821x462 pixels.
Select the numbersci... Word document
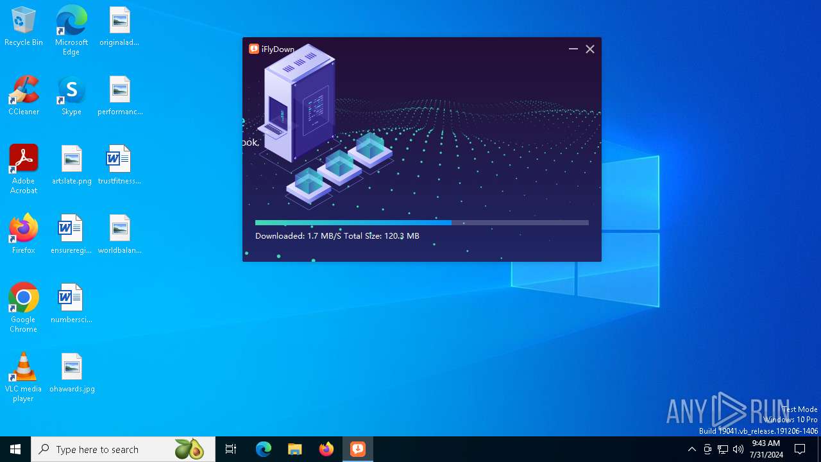coord(71,304)
